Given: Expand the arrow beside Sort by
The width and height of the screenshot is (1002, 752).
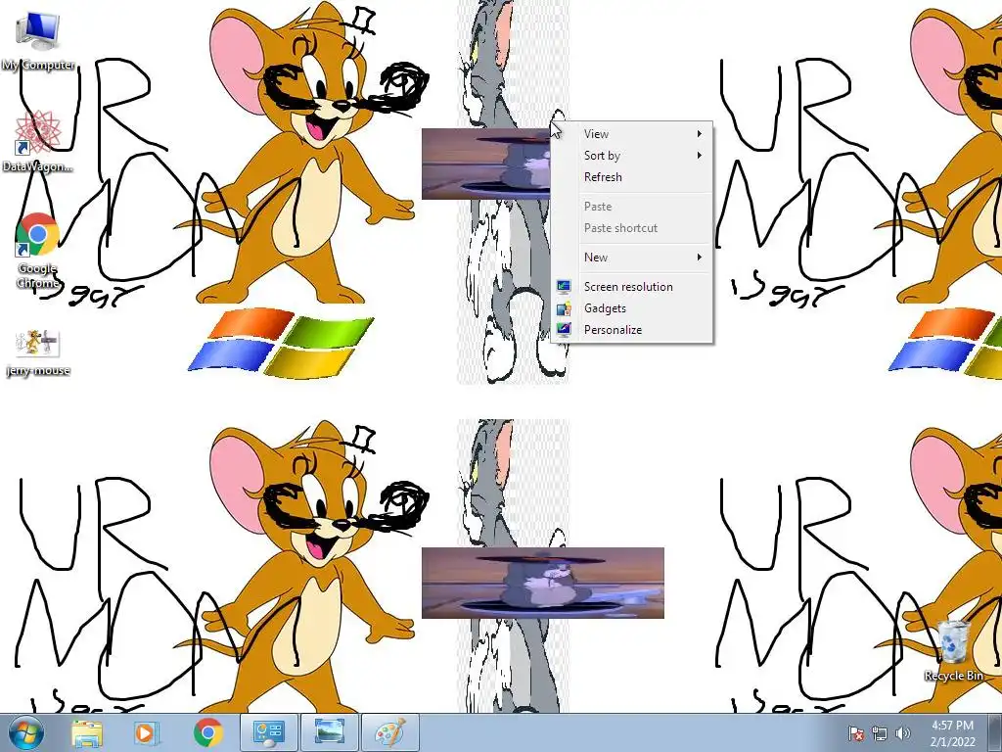Looking at the screenshot, I should click(699, 156).
